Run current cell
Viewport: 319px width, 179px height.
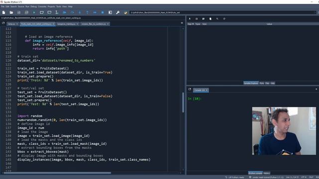tap(42, 12)
